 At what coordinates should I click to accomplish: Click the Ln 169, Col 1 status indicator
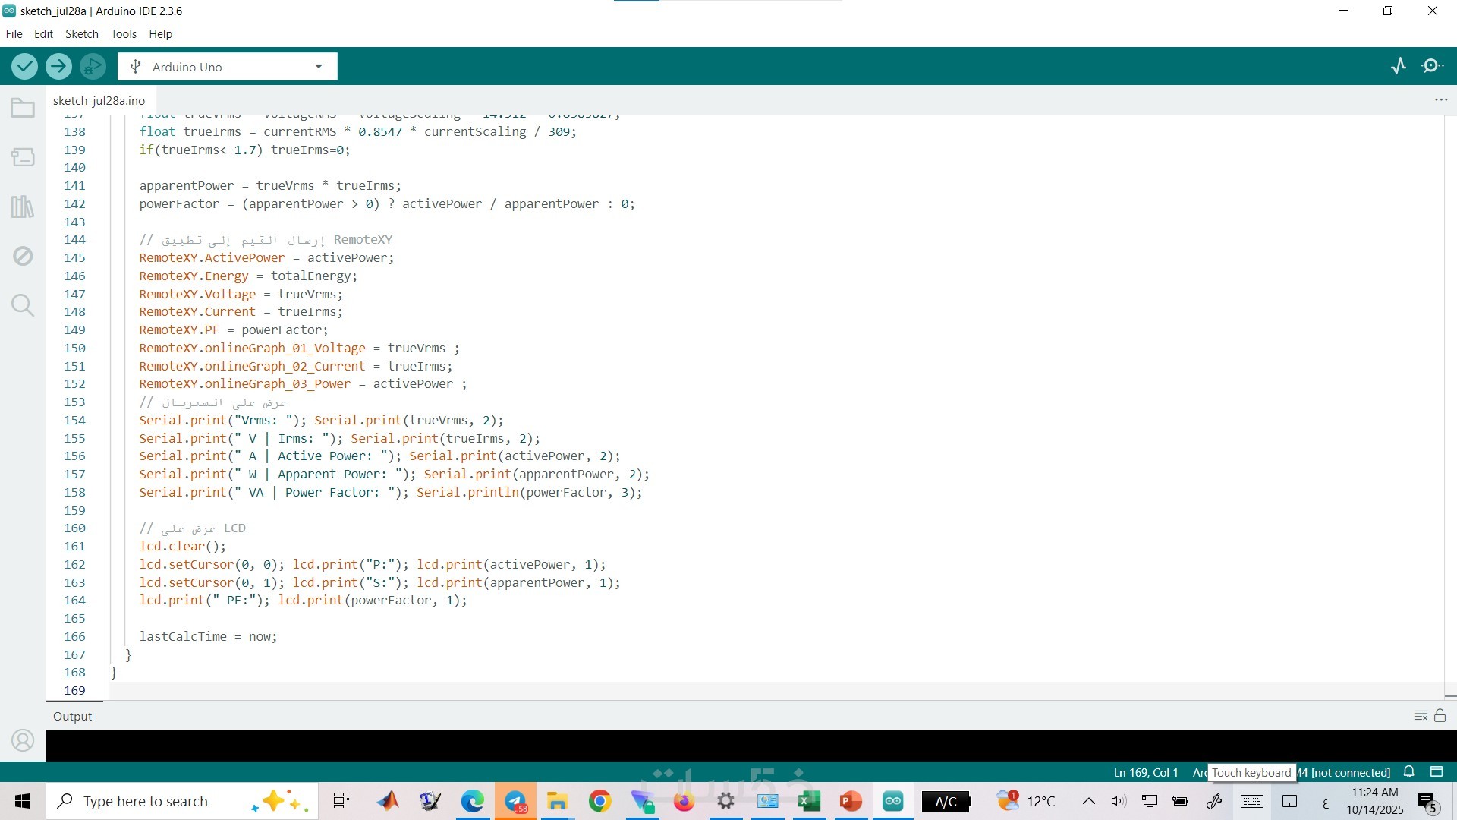click(x=1146, y=773)
